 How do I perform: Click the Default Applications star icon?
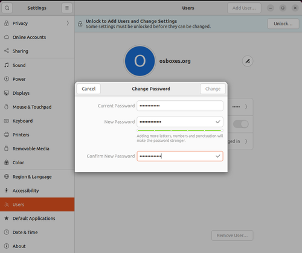7,218
